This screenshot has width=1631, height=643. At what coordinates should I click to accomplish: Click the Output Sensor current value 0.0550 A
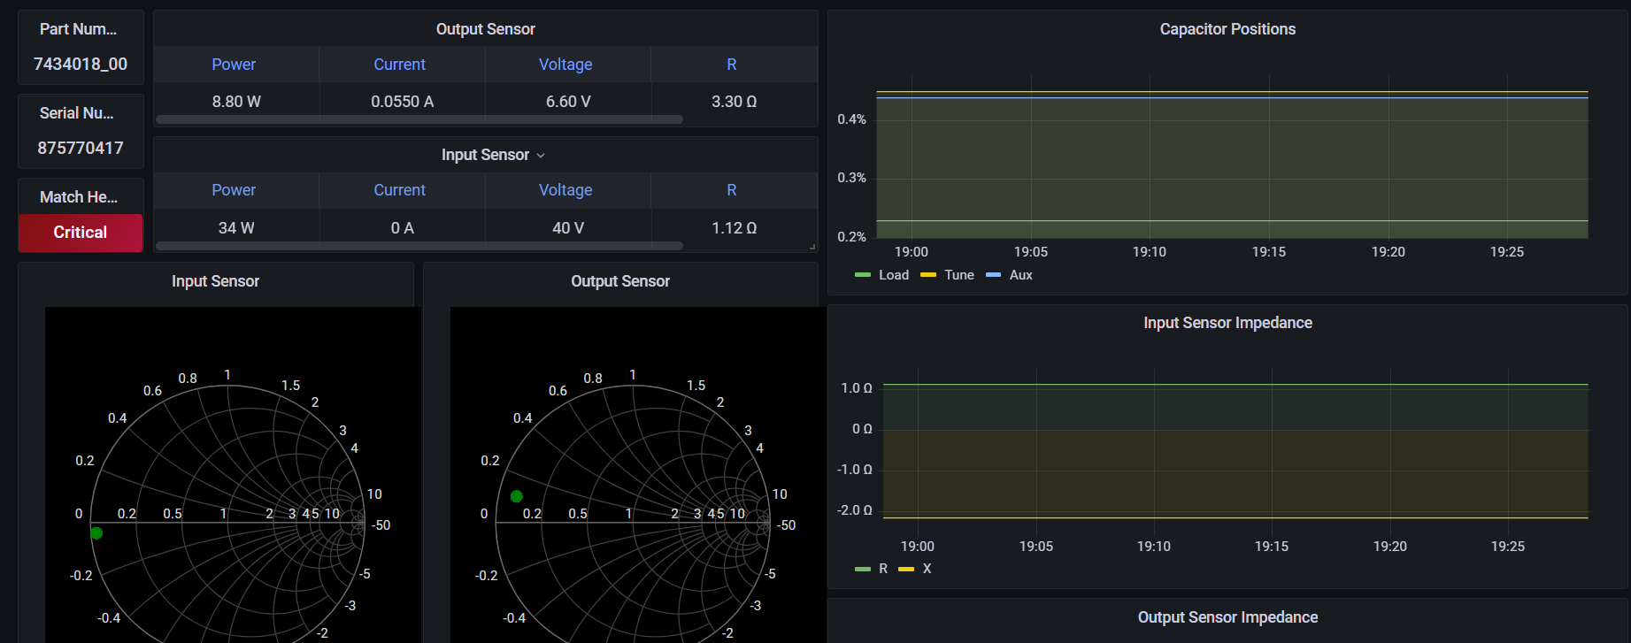pos(403,102)
